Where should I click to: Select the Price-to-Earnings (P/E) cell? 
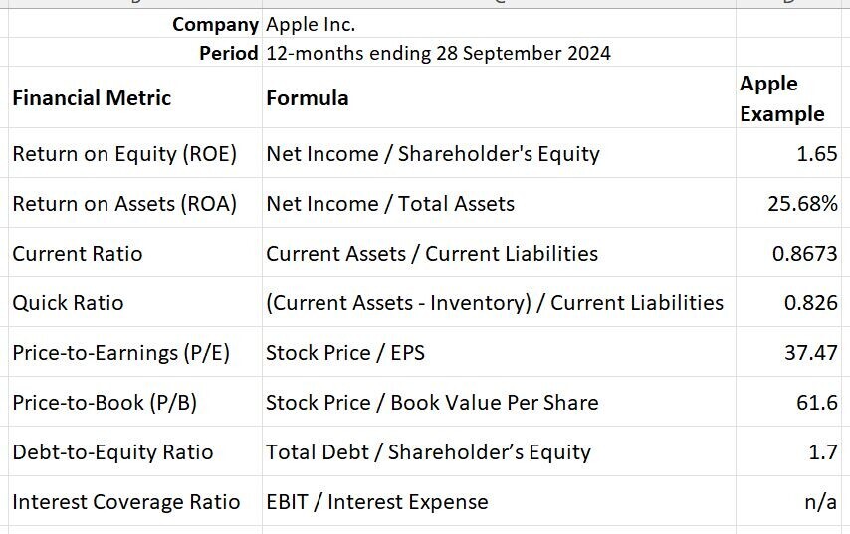click(135, 353)
